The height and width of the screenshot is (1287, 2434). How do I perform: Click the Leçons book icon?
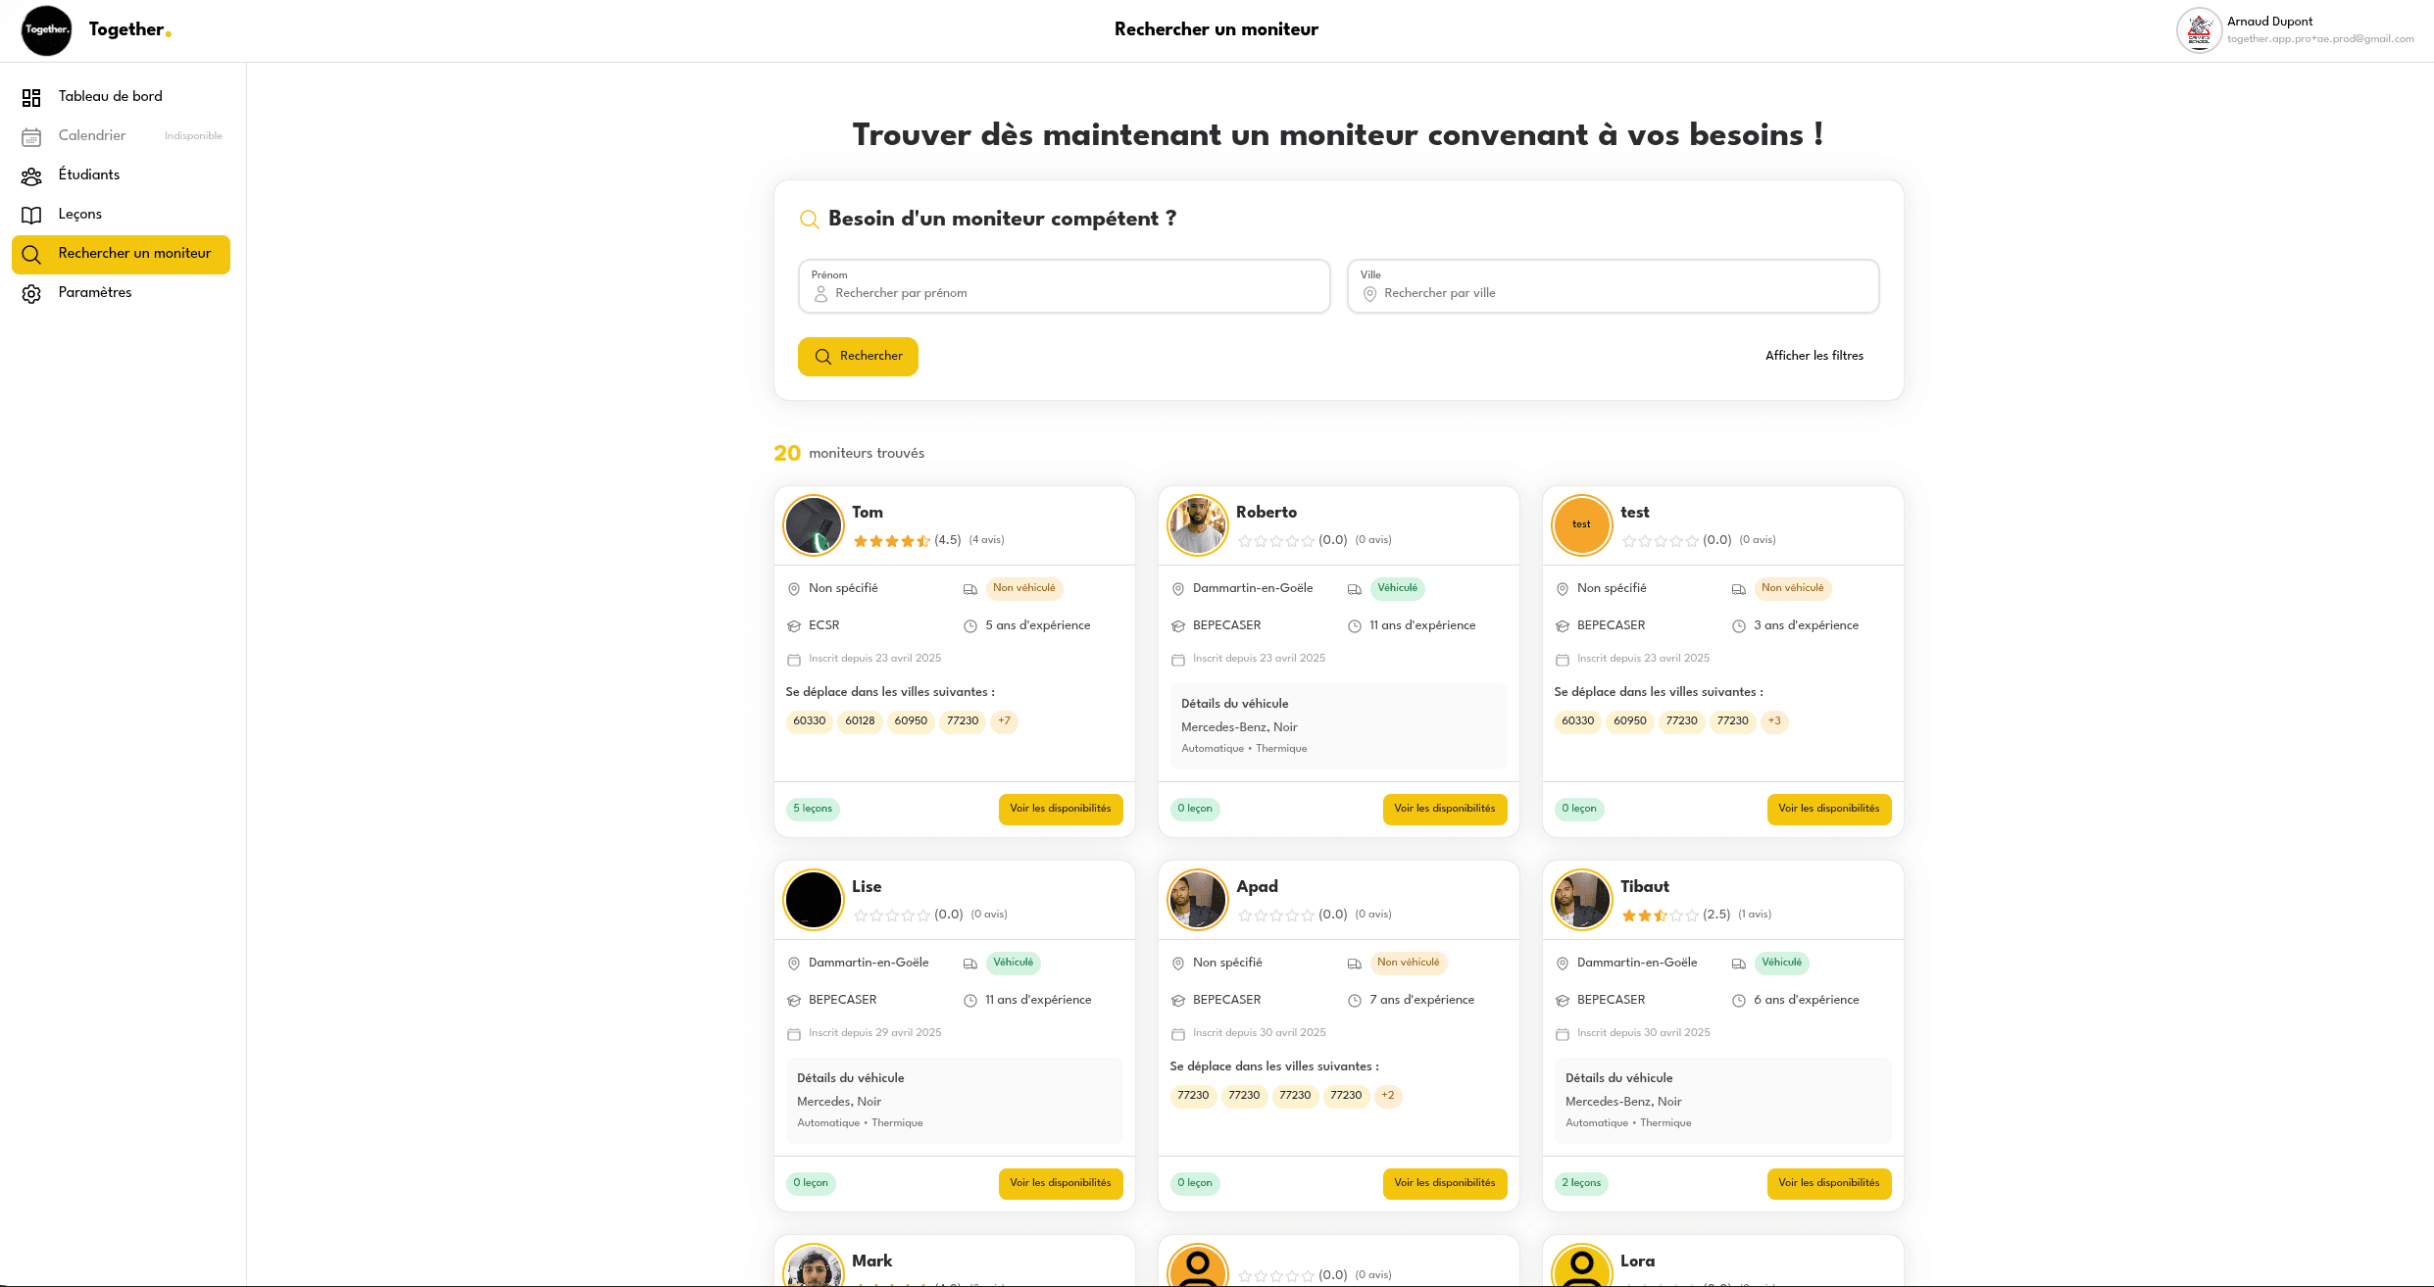(x=31, y=215)
